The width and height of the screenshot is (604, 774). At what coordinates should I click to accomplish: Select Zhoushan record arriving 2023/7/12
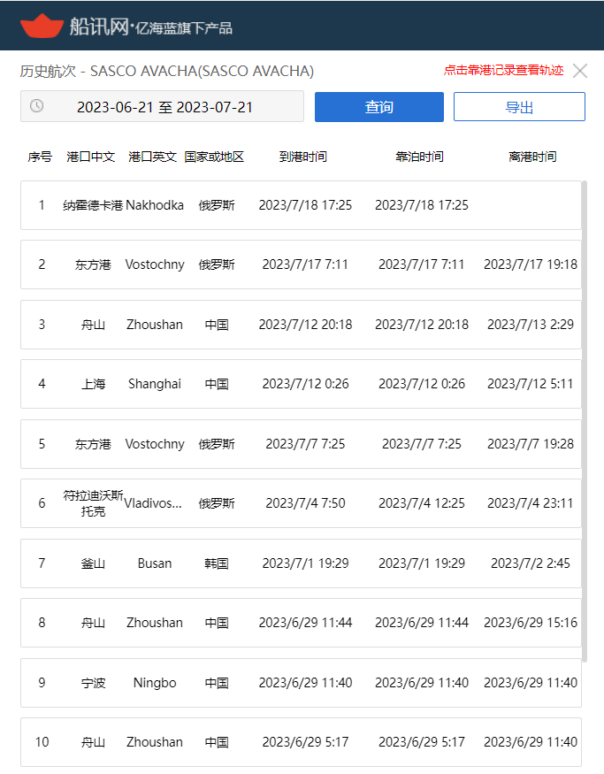301,325
